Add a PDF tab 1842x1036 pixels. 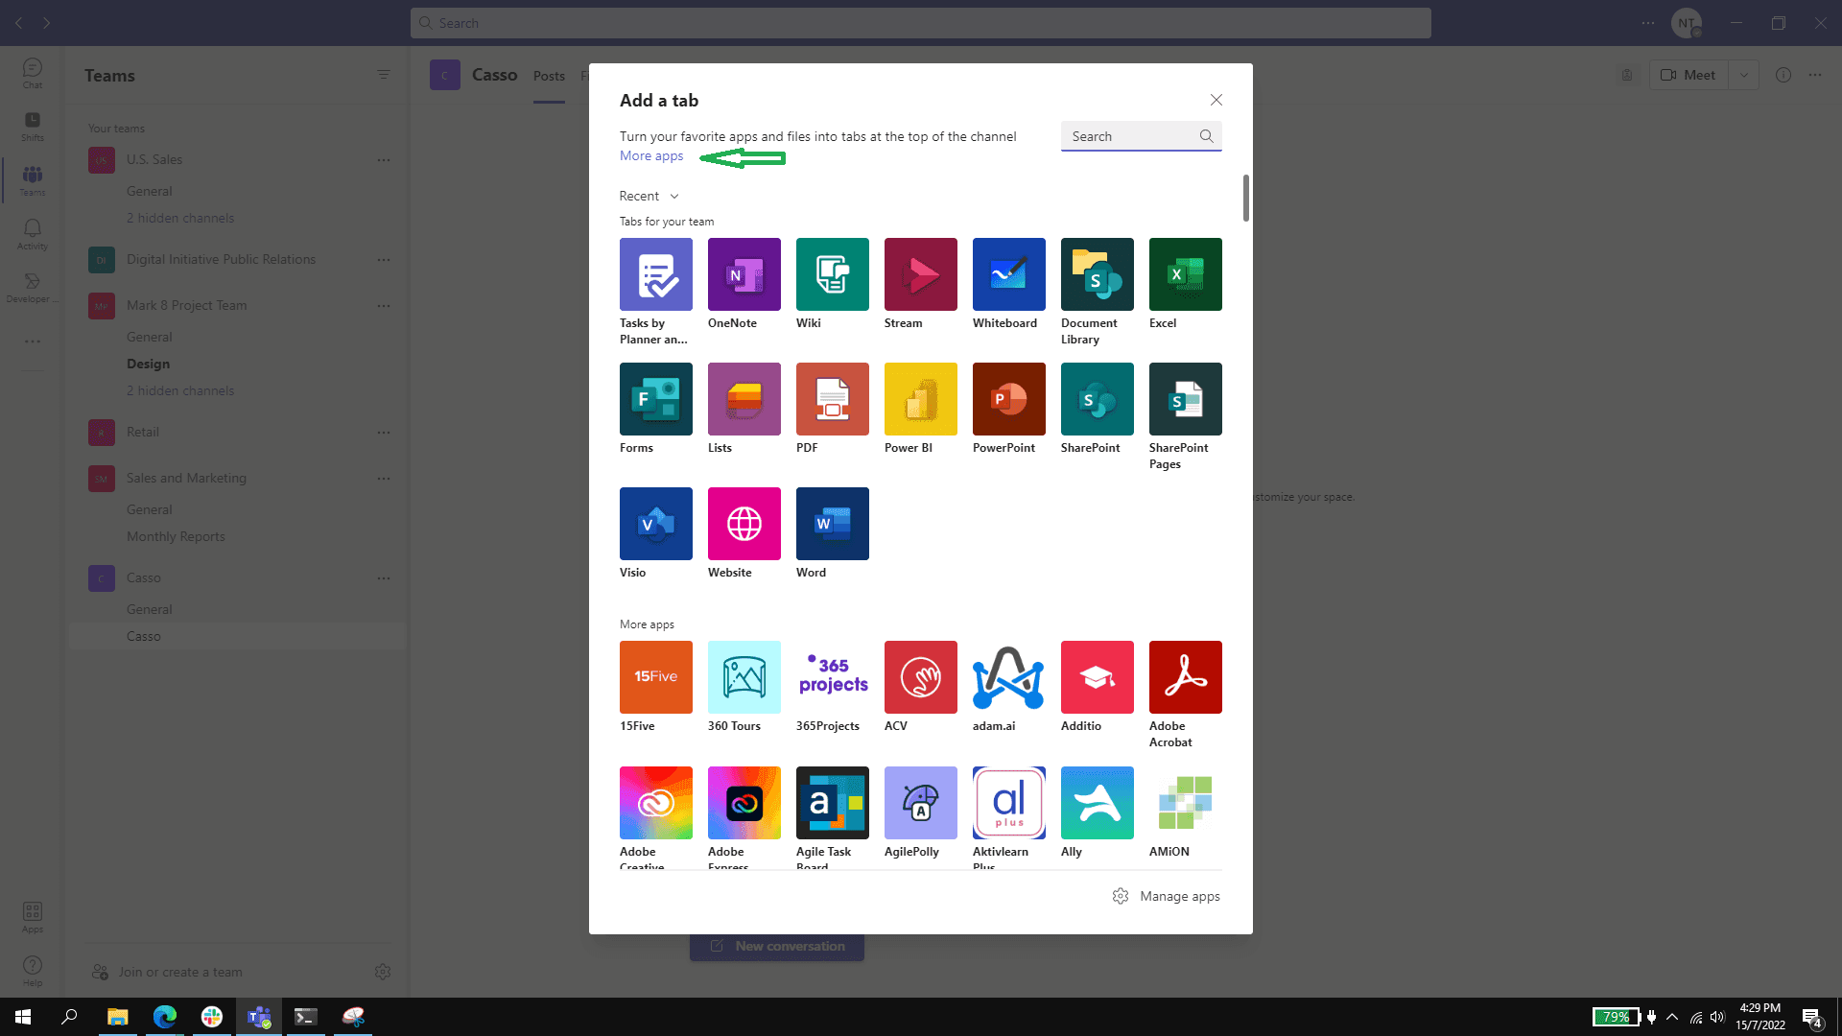coord(833,399)
